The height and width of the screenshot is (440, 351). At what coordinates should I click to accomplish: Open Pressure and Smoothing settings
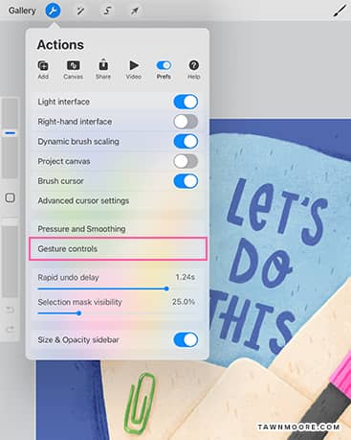pos(118,229)
